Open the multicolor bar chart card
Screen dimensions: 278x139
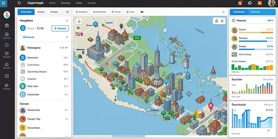point(252,88)
